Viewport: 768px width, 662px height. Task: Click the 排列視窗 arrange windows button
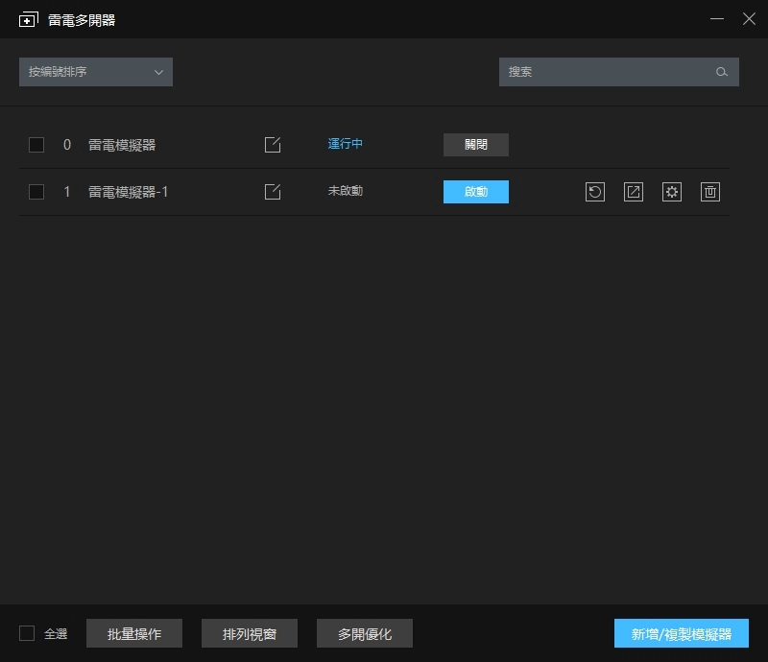pos(249,633)
